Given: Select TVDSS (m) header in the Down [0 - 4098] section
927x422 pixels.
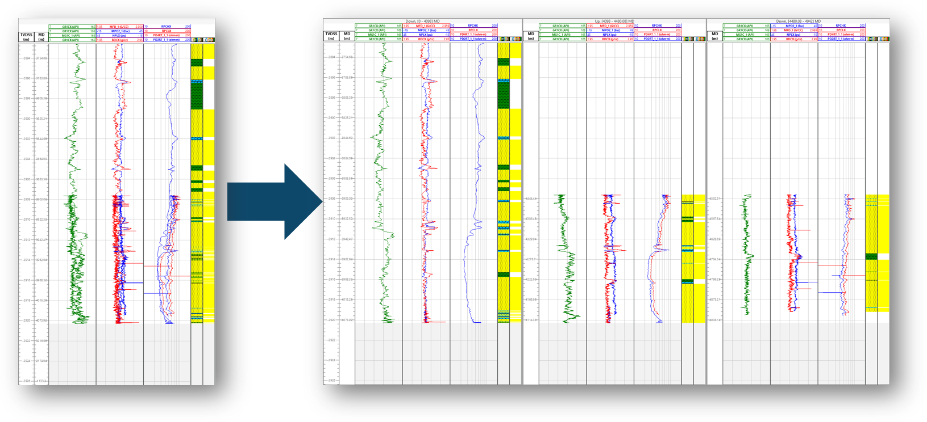Looking at the screenshot, I should [x=331, y=36].
